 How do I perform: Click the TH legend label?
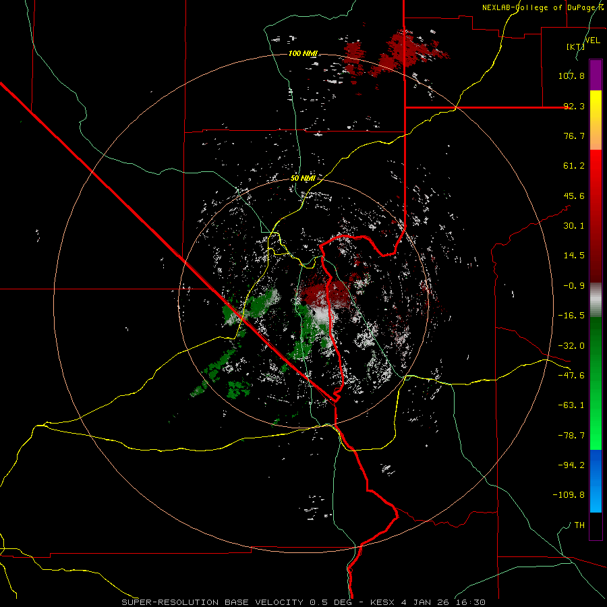click(x=579, y=525)
